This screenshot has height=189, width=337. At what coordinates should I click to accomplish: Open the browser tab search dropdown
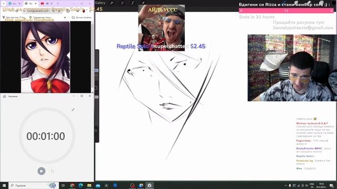pos(4,4)
